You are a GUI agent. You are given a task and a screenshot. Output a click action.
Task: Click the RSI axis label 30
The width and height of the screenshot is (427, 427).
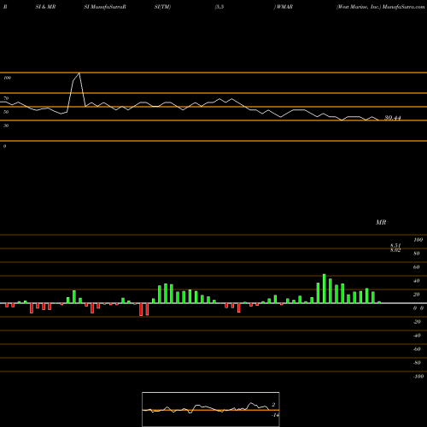point(6,126)
